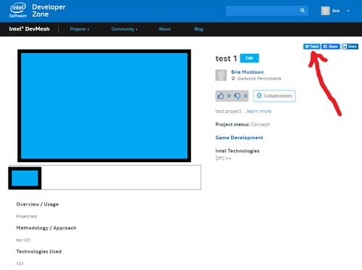Open the Game Development category link
The image size is (362, 270).
(239, 138)
